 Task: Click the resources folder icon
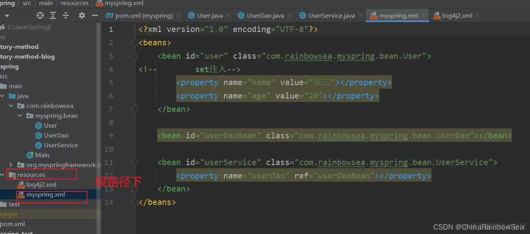tap(12, 175)
